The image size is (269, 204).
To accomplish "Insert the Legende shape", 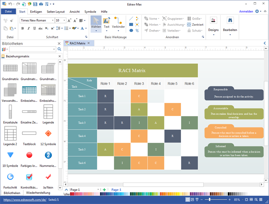I will [48, 114].
